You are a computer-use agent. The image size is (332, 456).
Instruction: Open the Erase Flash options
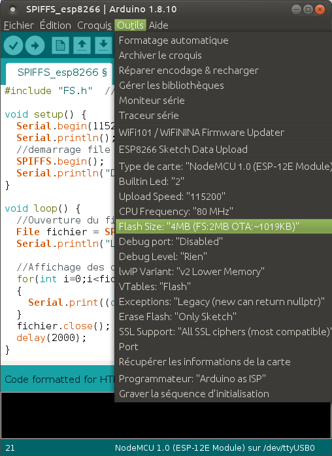point(224,316)
